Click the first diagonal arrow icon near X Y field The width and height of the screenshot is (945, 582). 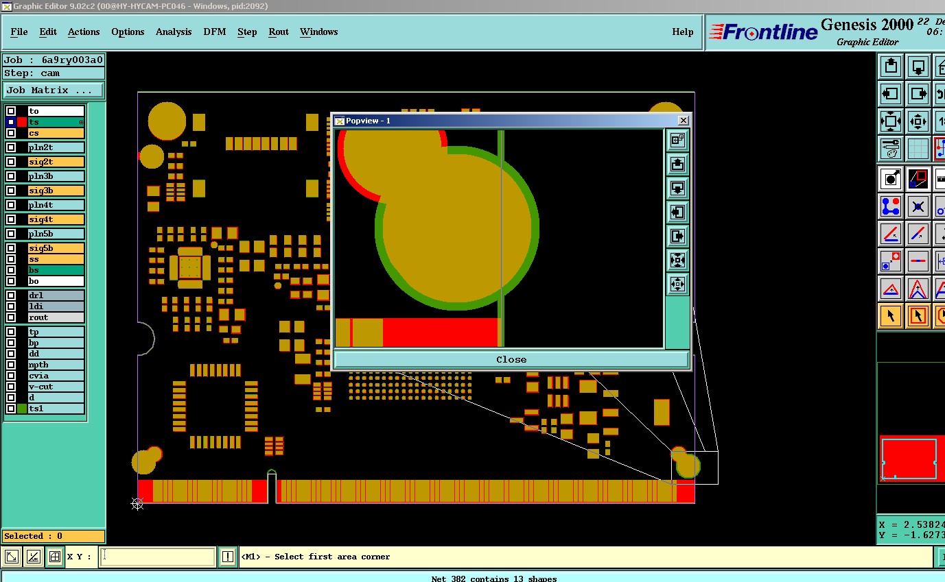(x=11, y=557)
